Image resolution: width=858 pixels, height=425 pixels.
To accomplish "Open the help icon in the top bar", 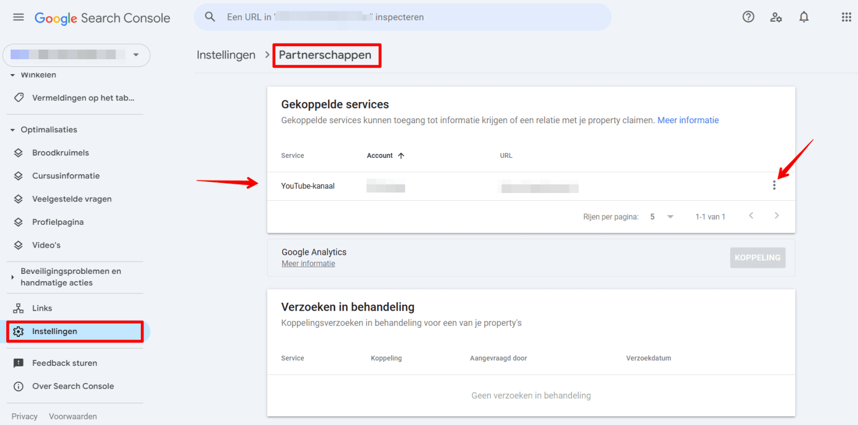I will (x=748, y=17).
